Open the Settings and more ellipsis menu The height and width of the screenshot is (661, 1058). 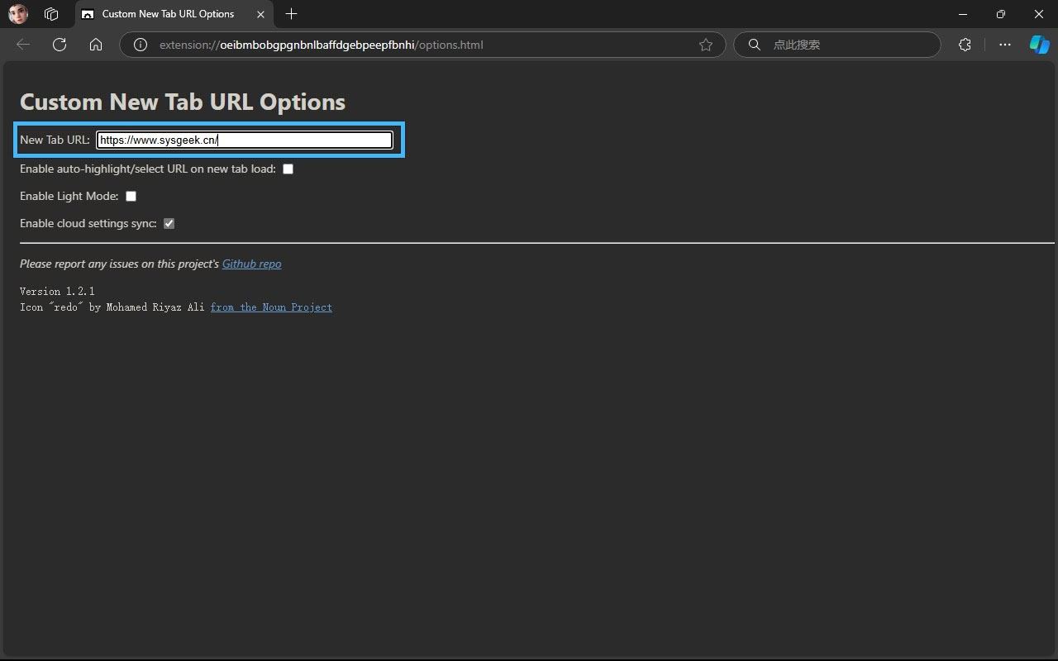pyautogui.click(x=1005, y=45)
